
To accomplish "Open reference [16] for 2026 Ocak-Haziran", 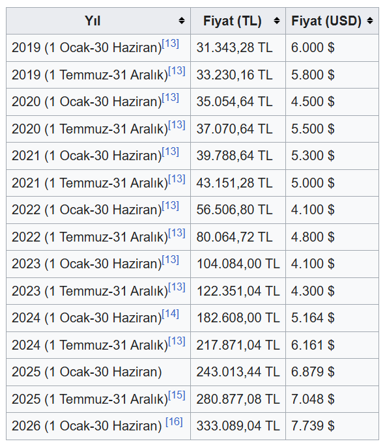I will tap(174, 422).
